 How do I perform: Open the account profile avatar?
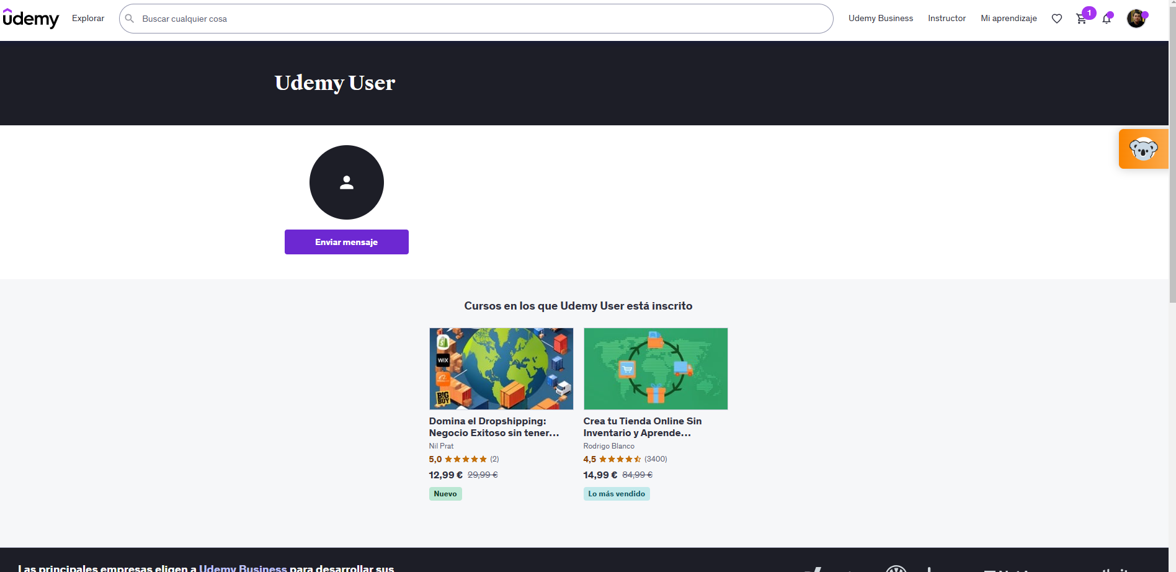(1136, 19)
